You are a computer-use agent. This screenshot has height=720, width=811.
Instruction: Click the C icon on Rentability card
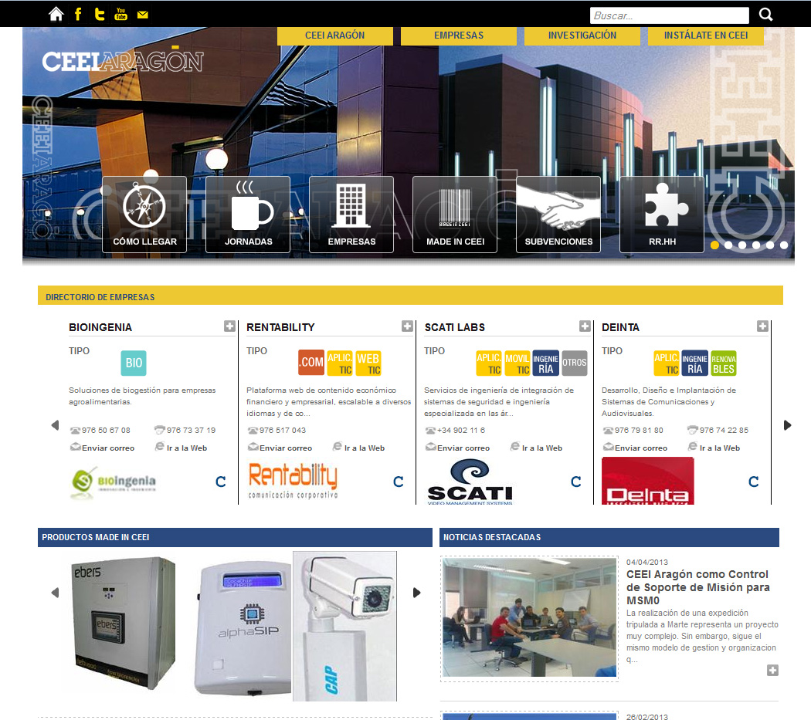(399, 482)
